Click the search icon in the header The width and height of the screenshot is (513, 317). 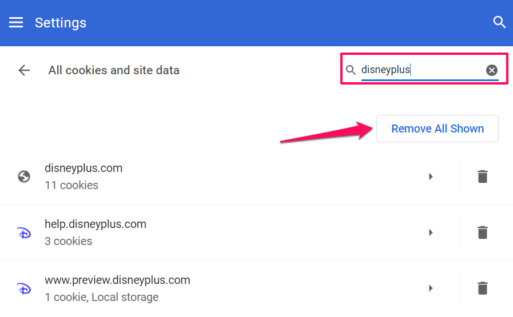click(x=499, y=23)
